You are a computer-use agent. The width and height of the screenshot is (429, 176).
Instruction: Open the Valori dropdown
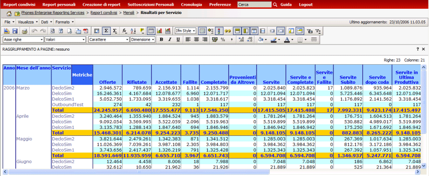[x=65, y=39]
